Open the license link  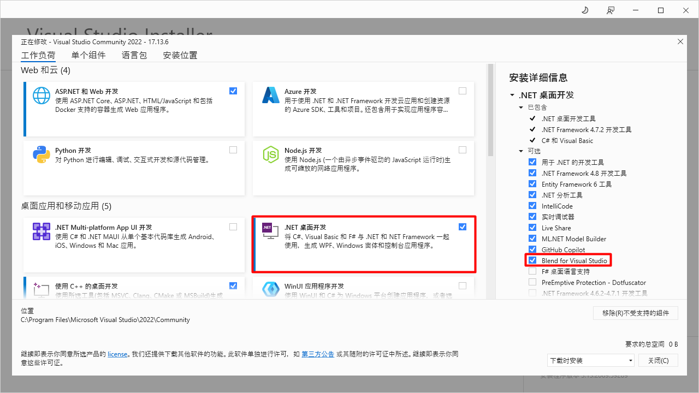pyautogui.click(x=117, y=354)
